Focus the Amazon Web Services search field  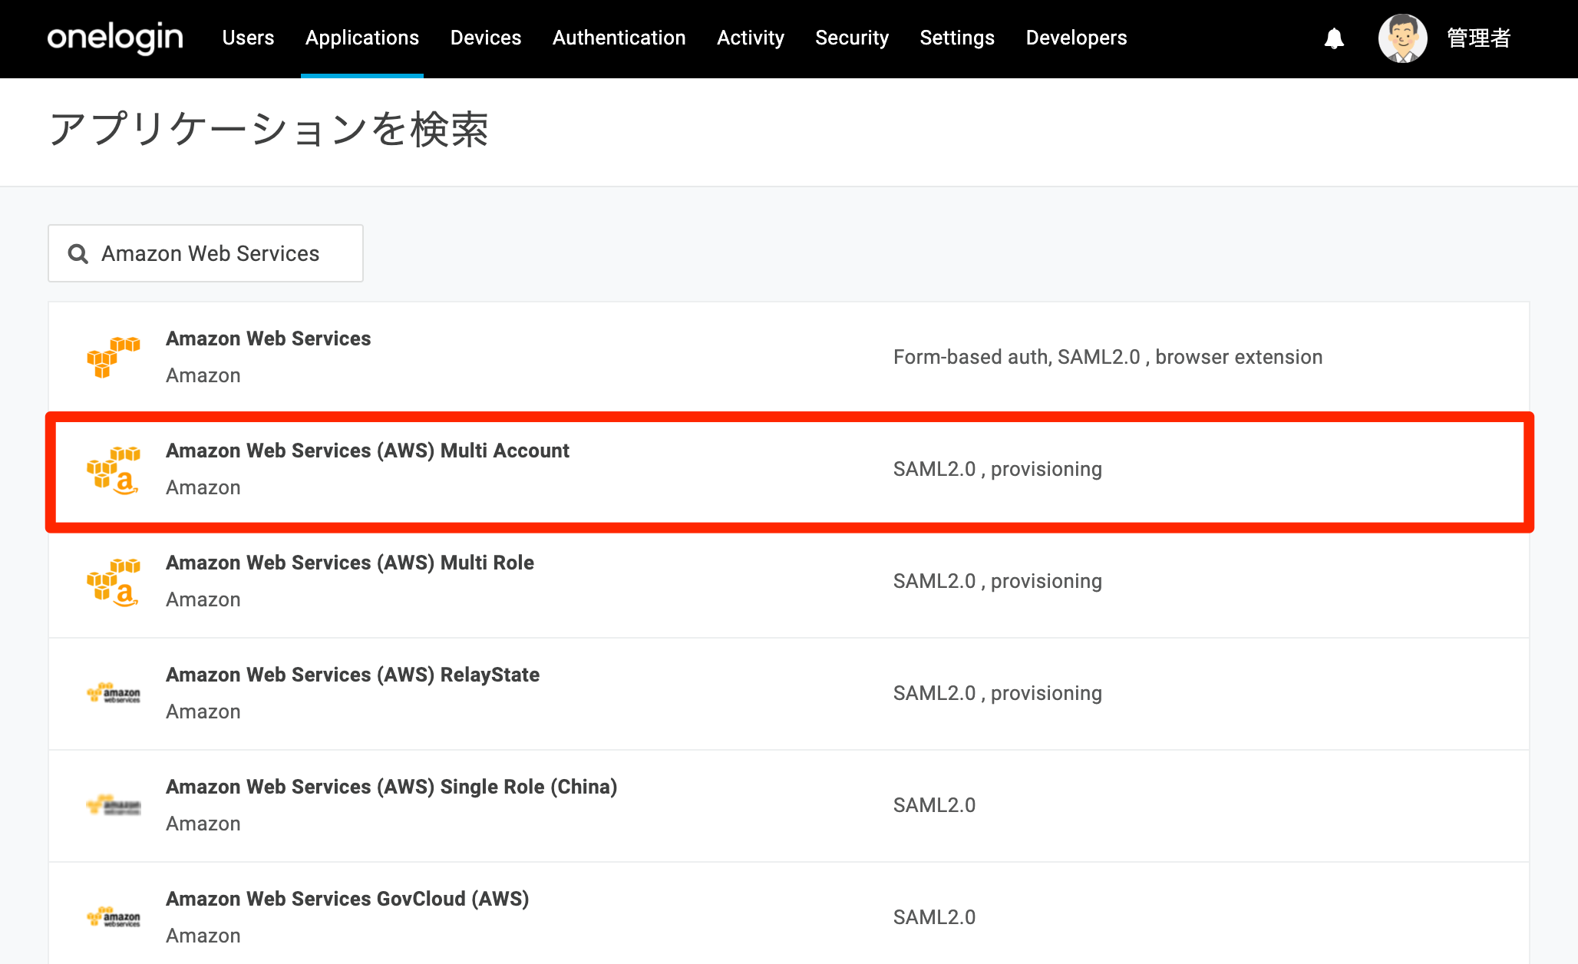click(x=206, y=253)
